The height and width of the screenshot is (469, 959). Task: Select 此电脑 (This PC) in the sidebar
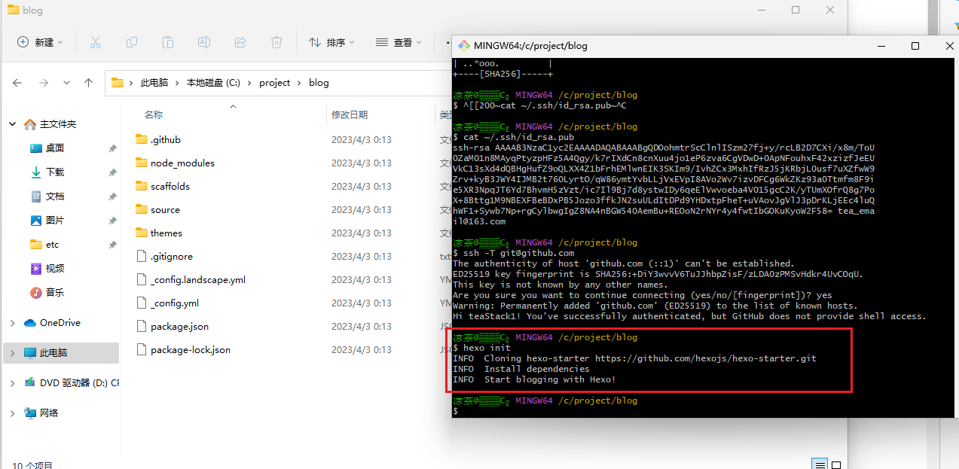point(53,352)
